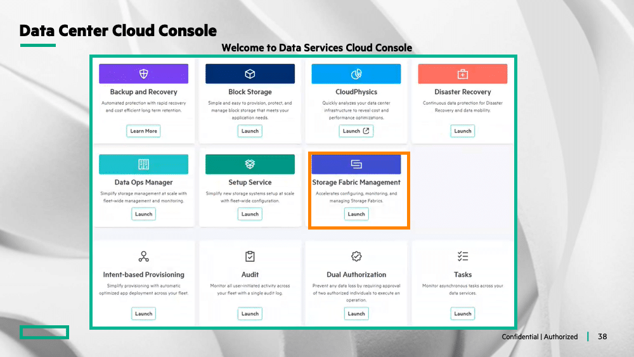This screenshot has height=357, width=634.
Task: Select the Block Storage title
Action: pos(250,92)
